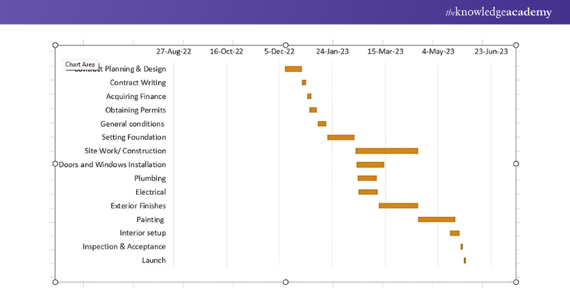Click the top-left chart resize handle
This screenshot has height=301, width=570.
pyautogui.click(x=55, y=45)
